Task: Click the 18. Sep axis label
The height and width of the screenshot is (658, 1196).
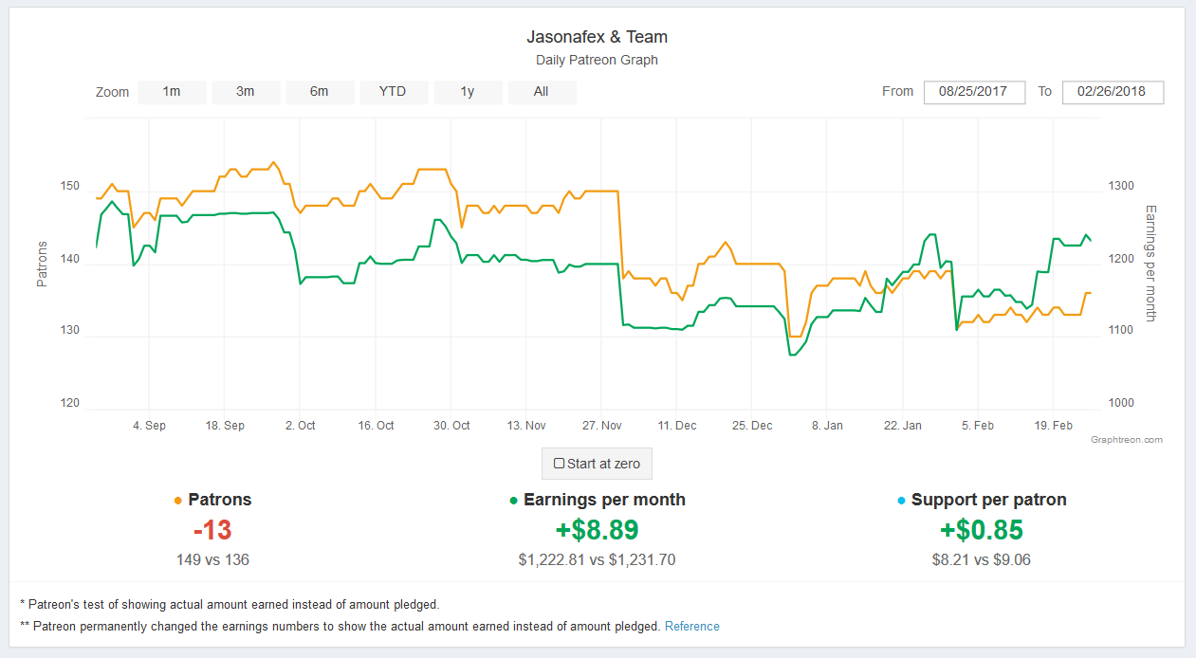Action: point(225,426)
